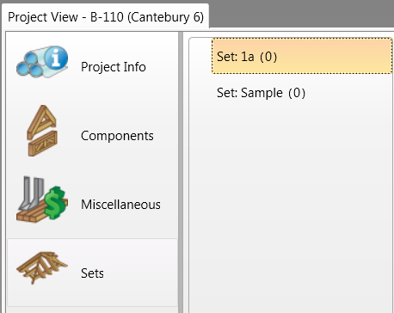This screenshot has height=313, width=394.
Task: Switch to the Project View B-110 tab
Action: (106, 17)
